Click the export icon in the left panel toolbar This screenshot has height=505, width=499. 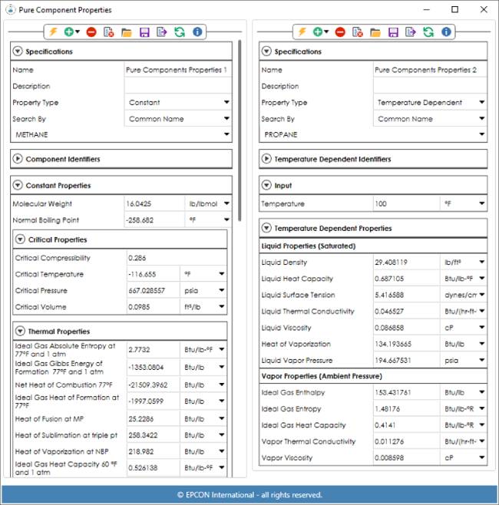[162, 32]
